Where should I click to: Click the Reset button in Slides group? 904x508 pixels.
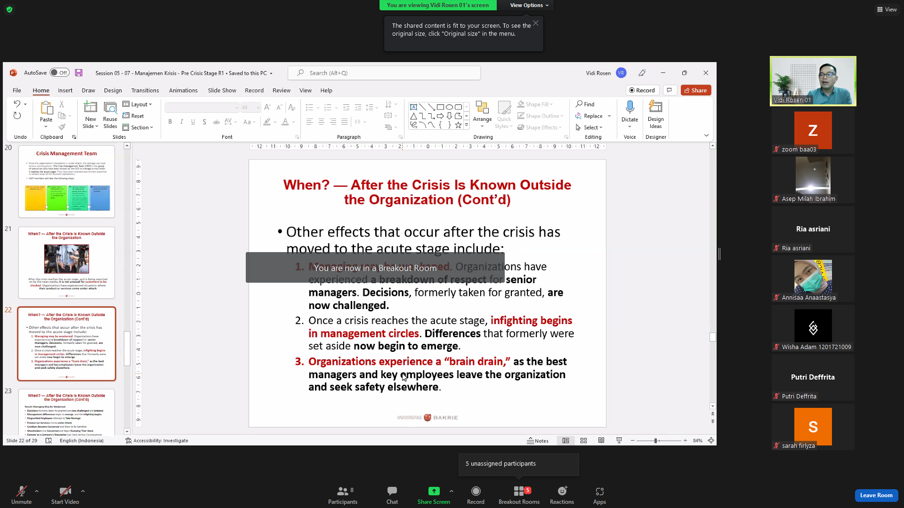pos(133,116)
